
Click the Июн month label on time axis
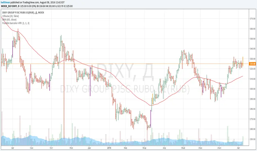200,148
